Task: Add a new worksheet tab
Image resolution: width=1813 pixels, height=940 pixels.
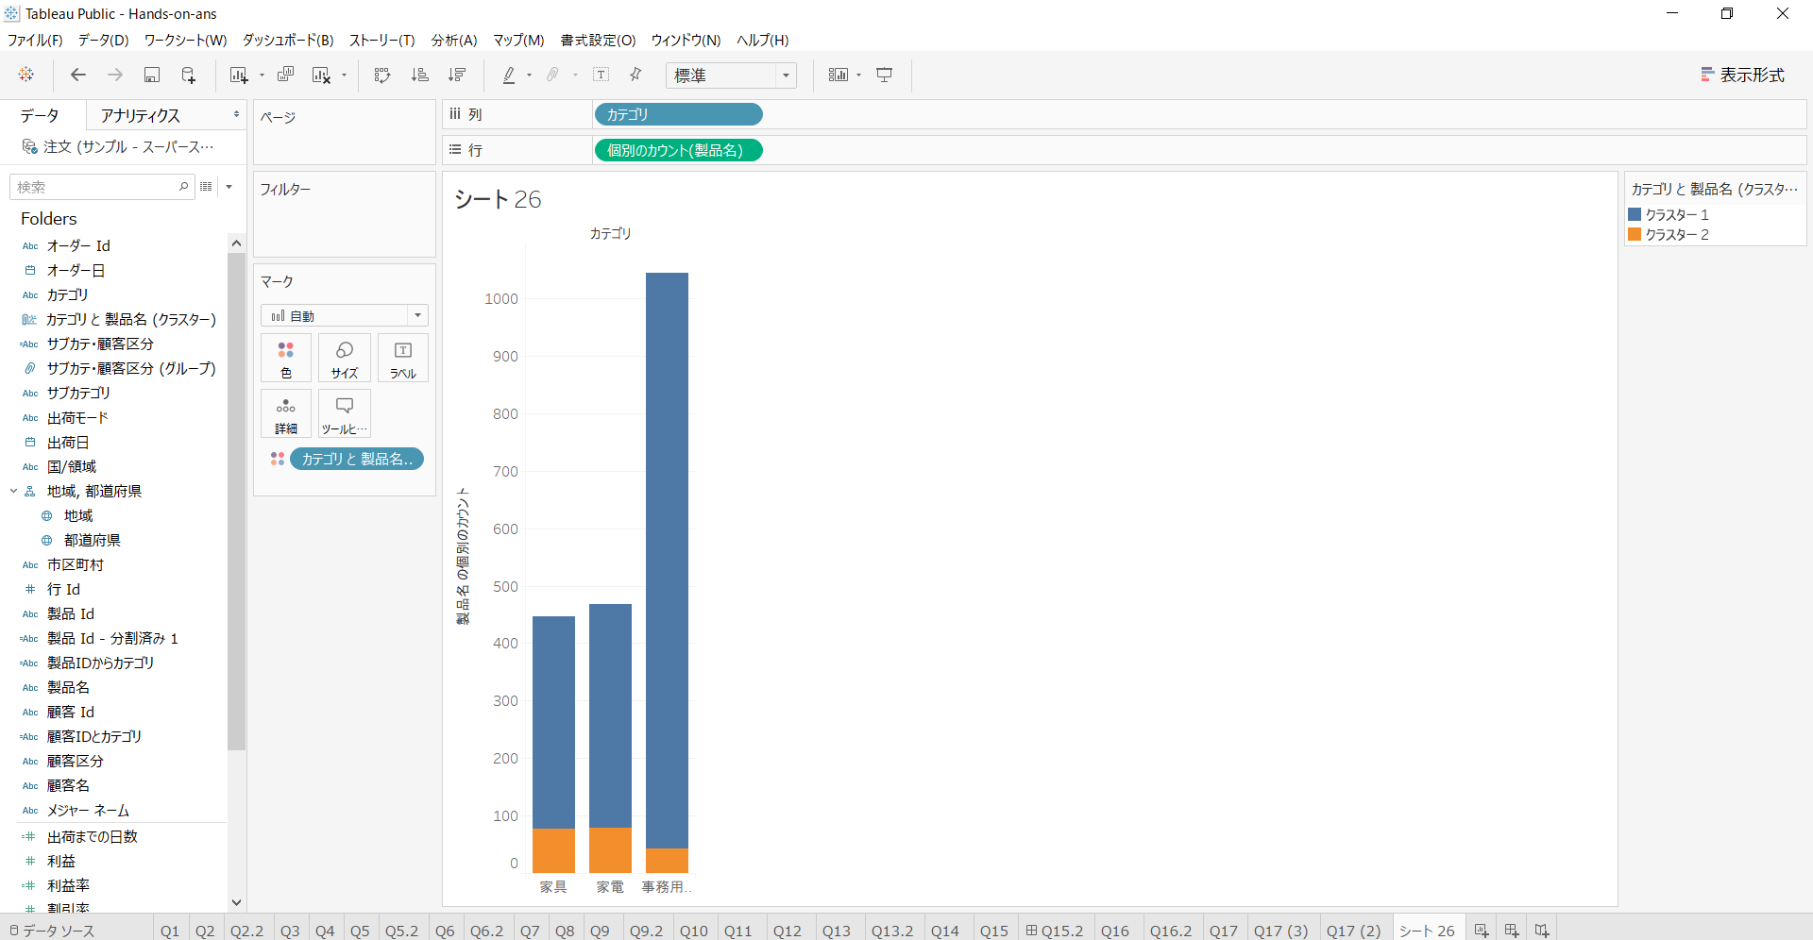Action: [1482, 930]
